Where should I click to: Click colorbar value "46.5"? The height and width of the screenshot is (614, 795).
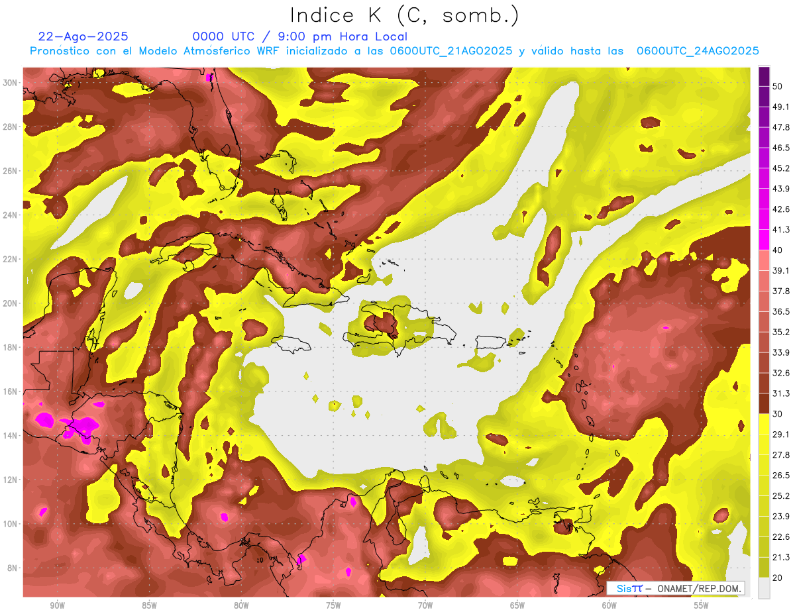[x=781, y=148]
